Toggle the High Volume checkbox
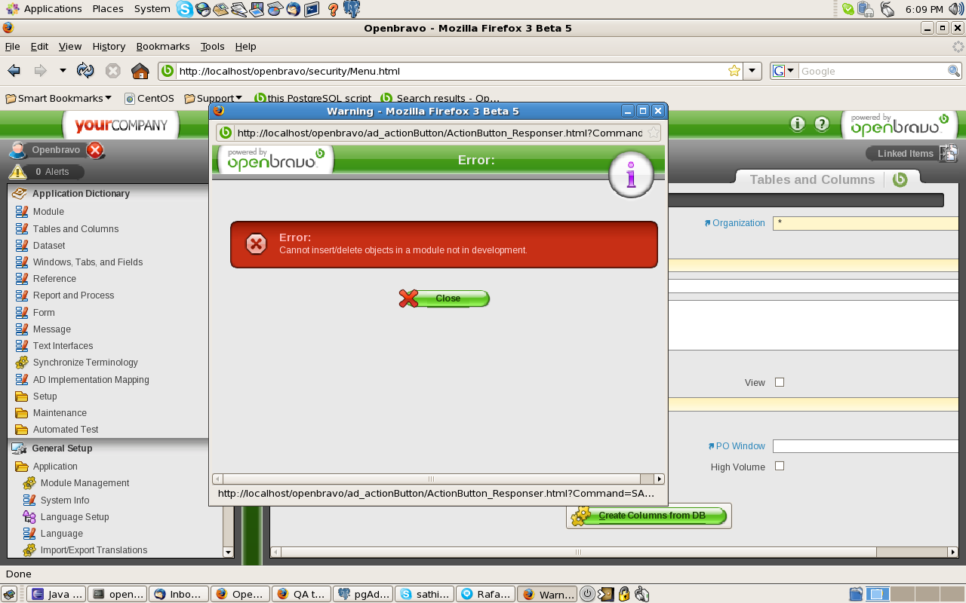The image size is (966, 603). (780, 466)
